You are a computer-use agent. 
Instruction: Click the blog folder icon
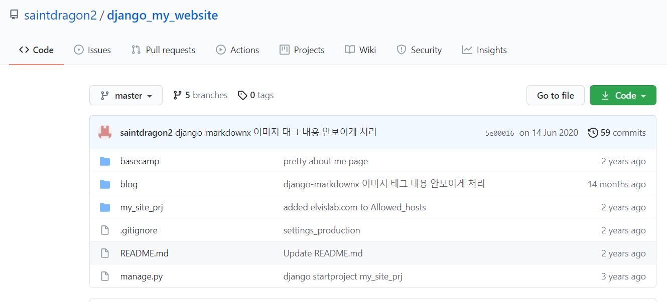(x=105, y=184)
